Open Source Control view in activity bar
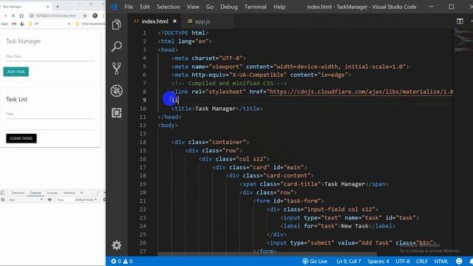 (x=117, y=69)
